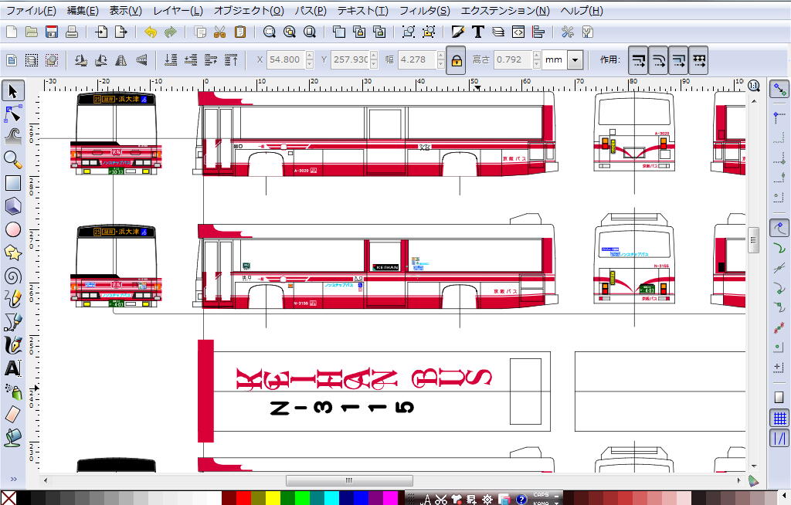Click the Save floppy disk icon
Viewport: 791px width, 505px height.
coord(52,32)
